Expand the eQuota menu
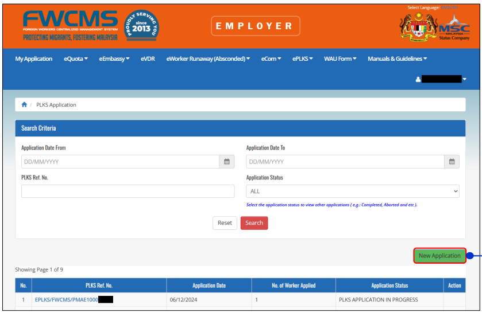This screenshot has width=482, height=313. click(76, 58)
